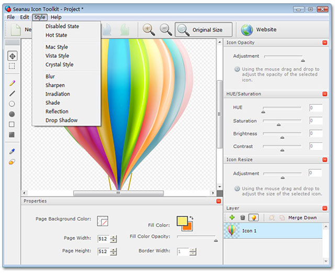This screenshot has width=335, height=273.
Task: Click the icon left of Merge Down
Action: point(282,217)
